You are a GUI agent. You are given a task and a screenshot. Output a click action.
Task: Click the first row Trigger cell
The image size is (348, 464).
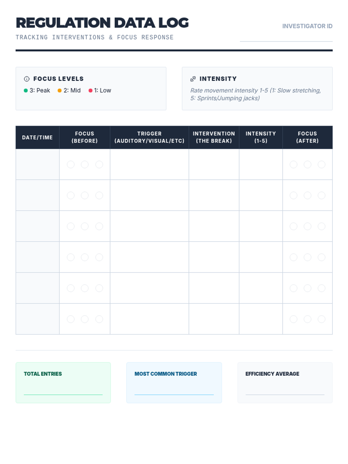pyautogui.click(x=150, y=164)
